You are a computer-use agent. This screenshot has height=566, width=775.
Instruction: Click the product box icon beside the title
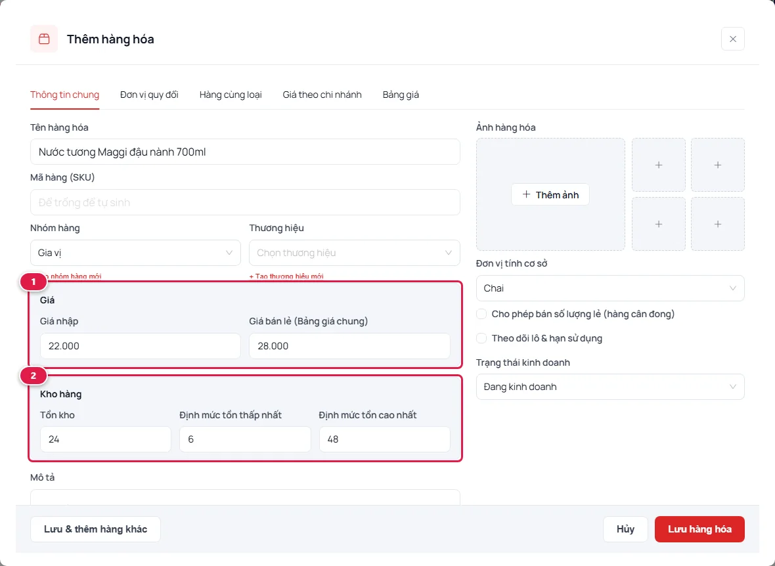[x=44, y=39]
